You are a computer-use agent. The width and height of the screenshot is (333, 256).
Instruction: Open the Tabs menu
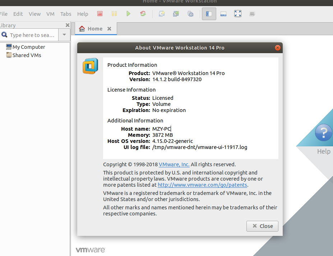click(x=66, y=14)
